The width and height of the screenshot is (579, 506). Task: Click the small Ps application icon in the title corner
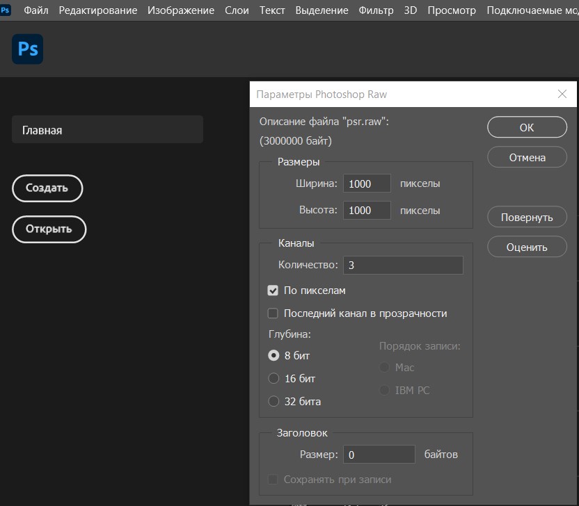click(5, 10)
